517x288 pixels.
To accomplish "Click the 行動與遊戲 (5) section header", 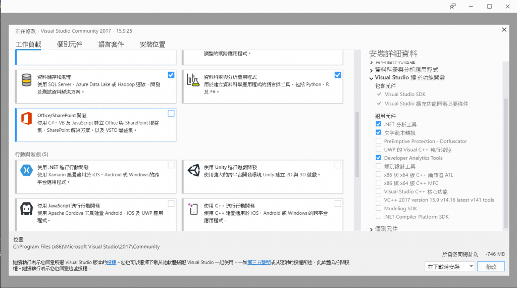I will (x=32, y=154).
